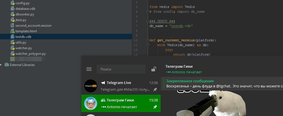The image size is (283, 116).
Task: Click line number 10 in the editor gutter
Action: (136, 40)
